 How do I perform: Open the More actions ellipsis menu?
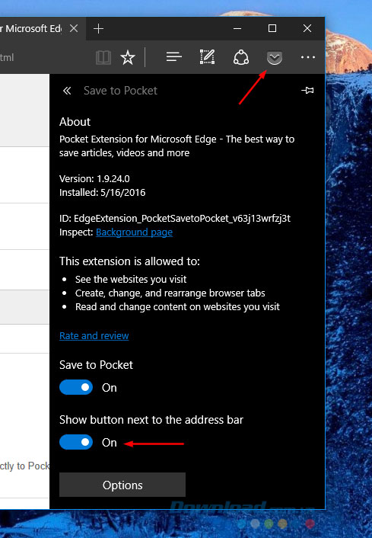coord(308,57)
